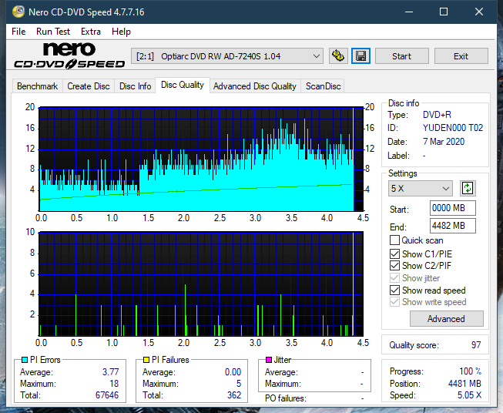Viewport: 503px width, 413px height.
Task: Click the save results floppy icon
Action: pos(361,56)
